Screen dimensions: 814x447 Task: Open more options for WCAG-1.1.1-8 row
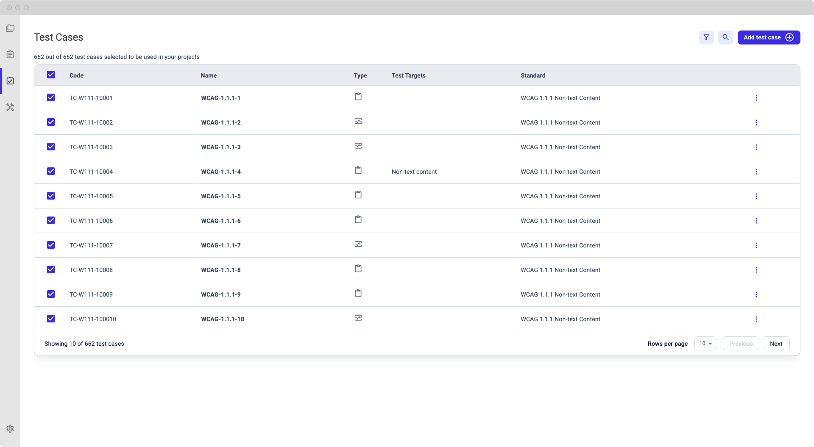(756, 270)
